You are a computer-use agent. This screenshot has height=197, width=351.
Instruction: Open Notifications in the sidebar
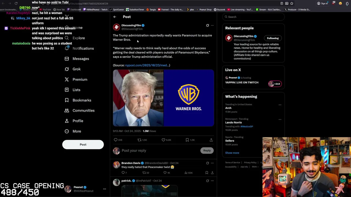coord(79,48)
